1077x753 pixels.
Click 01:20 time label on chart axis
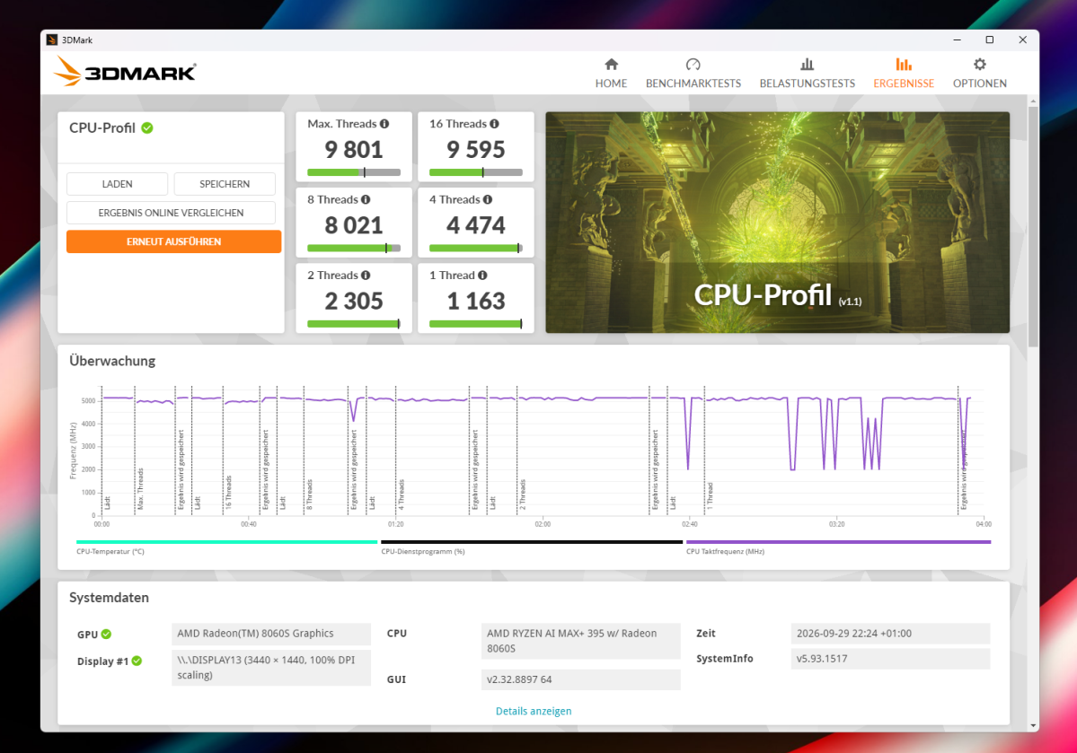pos(395,524)
